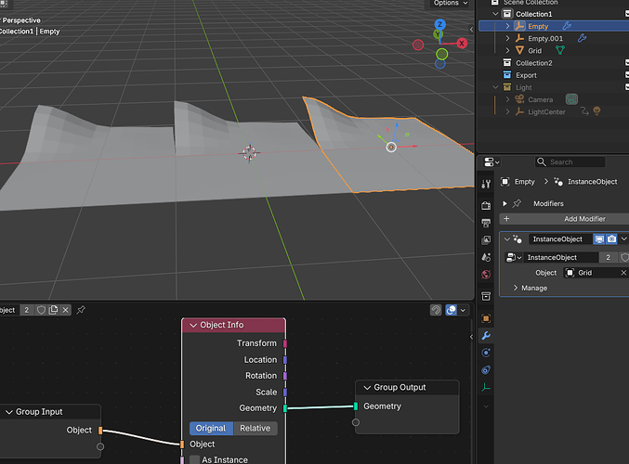Open the Scene properties icon
629x464 pixels.
[486, 257]
